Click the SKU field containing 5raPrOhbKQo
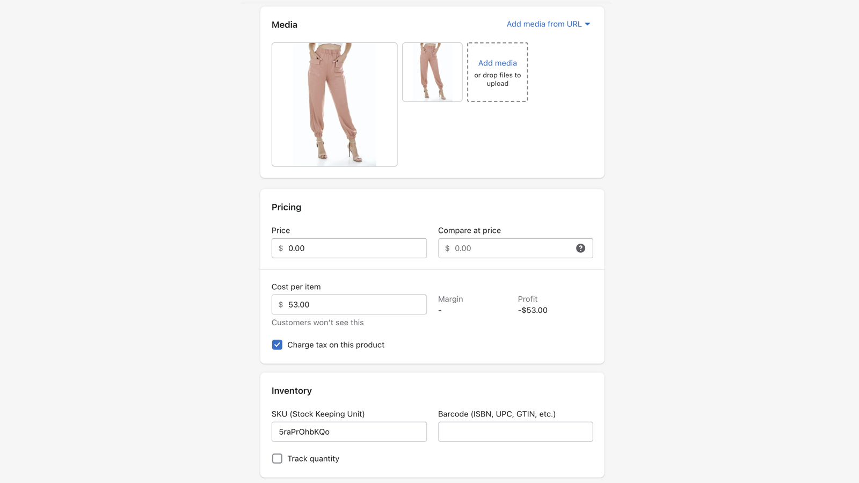This screenshot has height=483, width=859. point(349,431)
